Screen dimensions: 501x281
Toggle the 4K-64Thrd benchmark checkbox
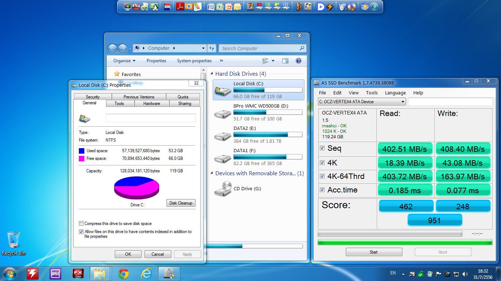[322, 176]
